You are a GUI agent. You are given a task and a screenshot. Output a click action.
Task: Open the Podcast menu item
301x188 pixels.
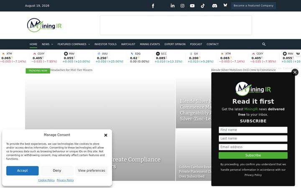click(x=196, y=44)
